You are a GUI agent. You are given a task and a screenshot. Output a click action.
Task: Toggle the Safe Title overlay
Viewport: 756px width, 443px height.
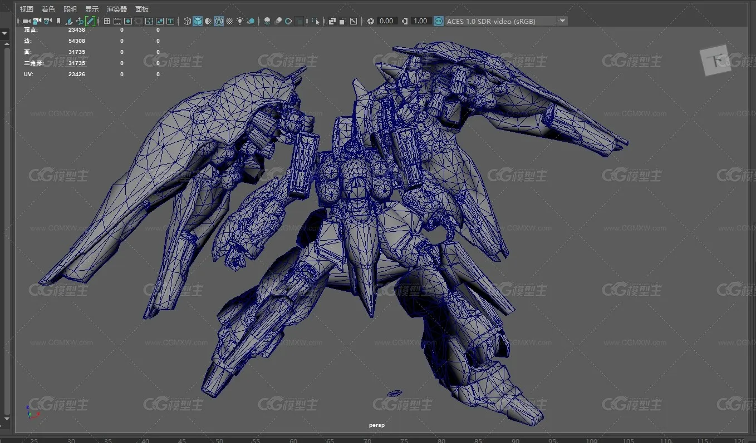pos(170,21)
